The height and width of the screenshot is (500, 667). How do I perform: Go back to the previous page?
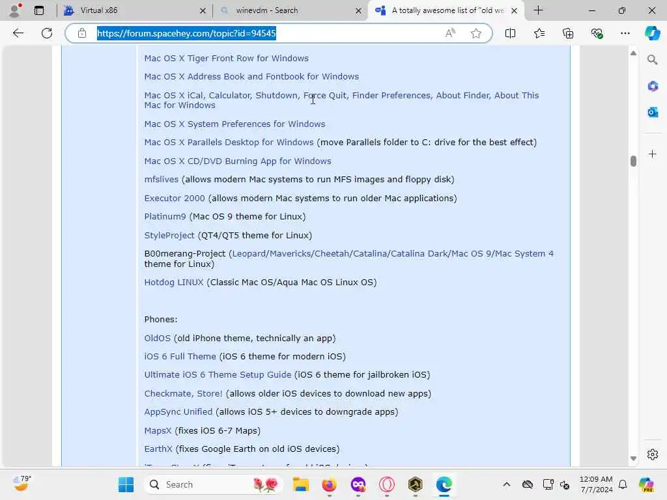[x=18, y=33]
